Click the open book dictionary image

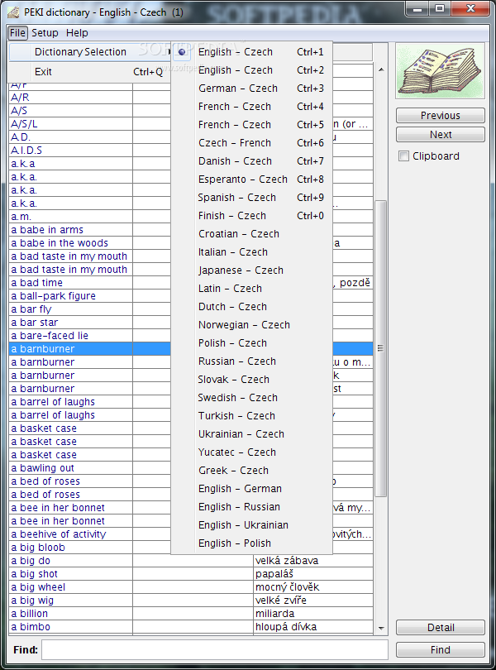pos(441,71)
